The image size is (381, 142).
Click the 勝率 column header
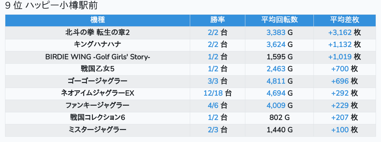[218, 20]
